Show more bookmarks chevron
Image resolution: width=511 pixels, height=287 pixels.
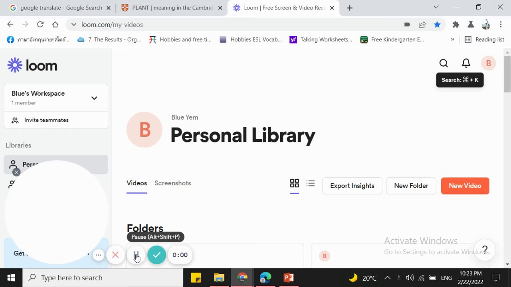452,39
